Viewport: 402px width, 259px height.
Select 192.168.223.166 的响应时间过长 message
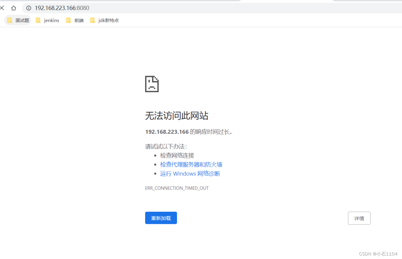(189, 132)
